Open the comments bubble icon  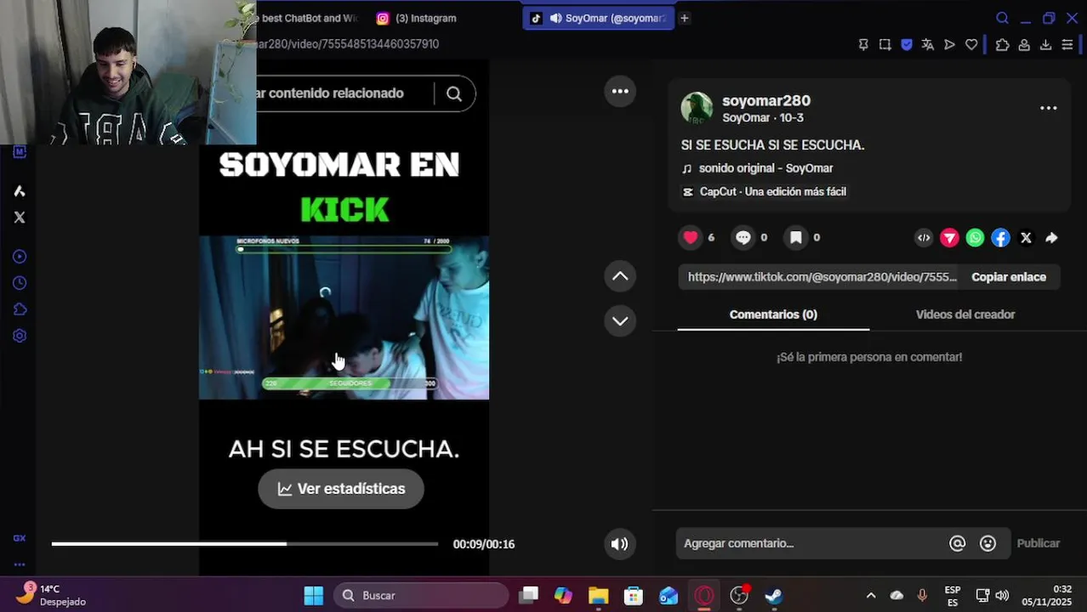pos(743,238)
